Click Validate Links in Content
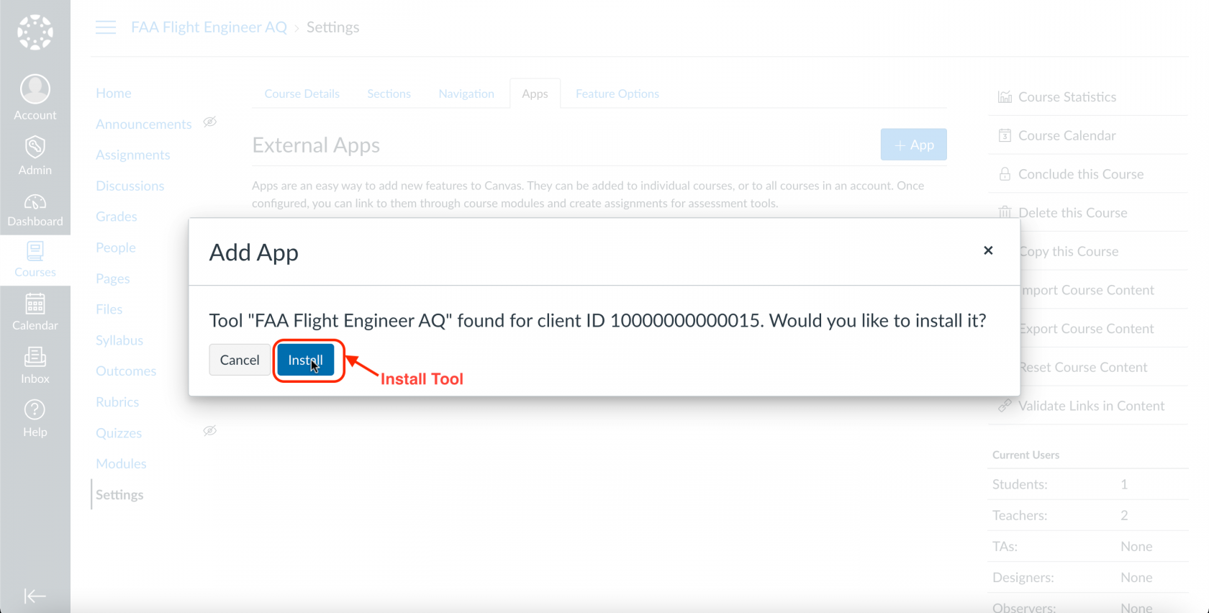This screenshot has width=1209, height=613. [1092, 406]
